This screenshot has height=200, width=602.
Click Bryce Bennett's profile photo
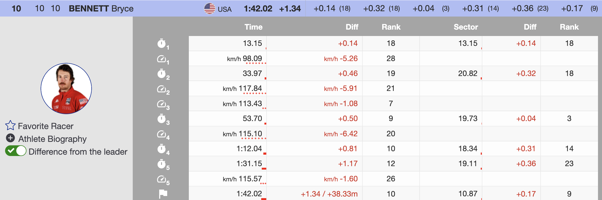(66, 89)
